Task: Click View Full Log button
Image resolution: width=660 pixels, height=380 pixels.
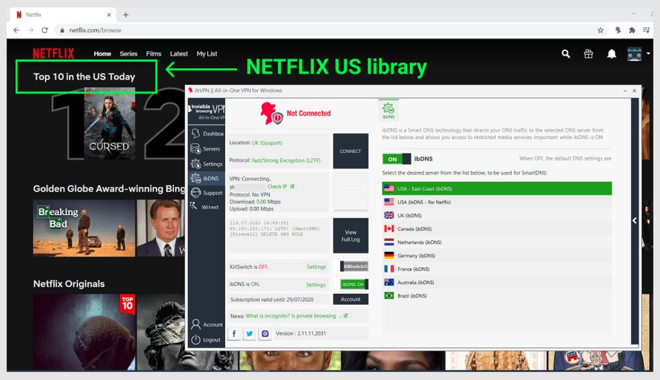Action: 351,236
